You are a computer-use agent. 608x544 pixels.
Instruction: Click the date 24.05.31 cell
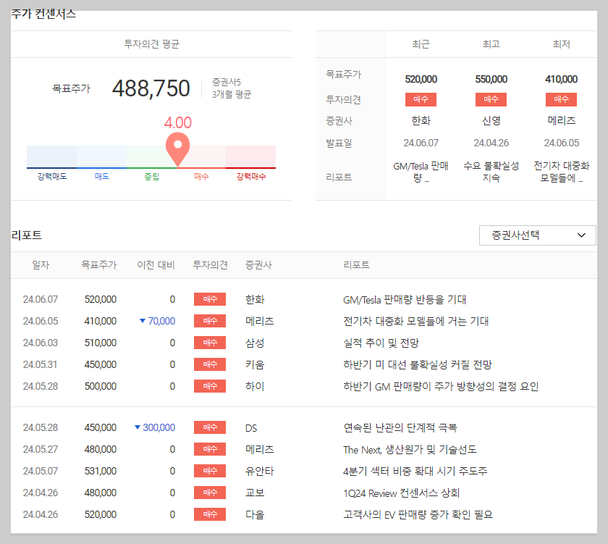tap(41, 365)
